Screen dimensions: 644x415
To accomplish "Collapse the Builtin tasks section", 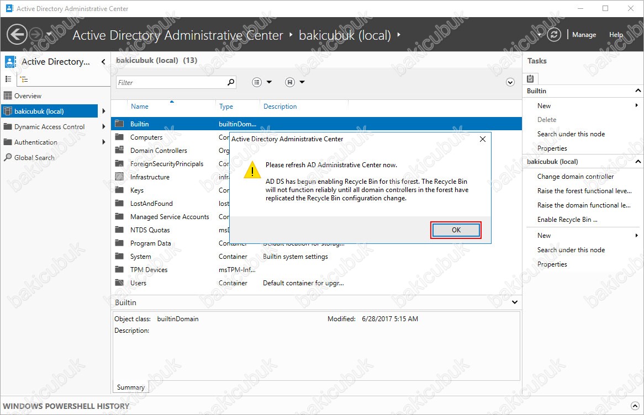I will click(637, 91).
